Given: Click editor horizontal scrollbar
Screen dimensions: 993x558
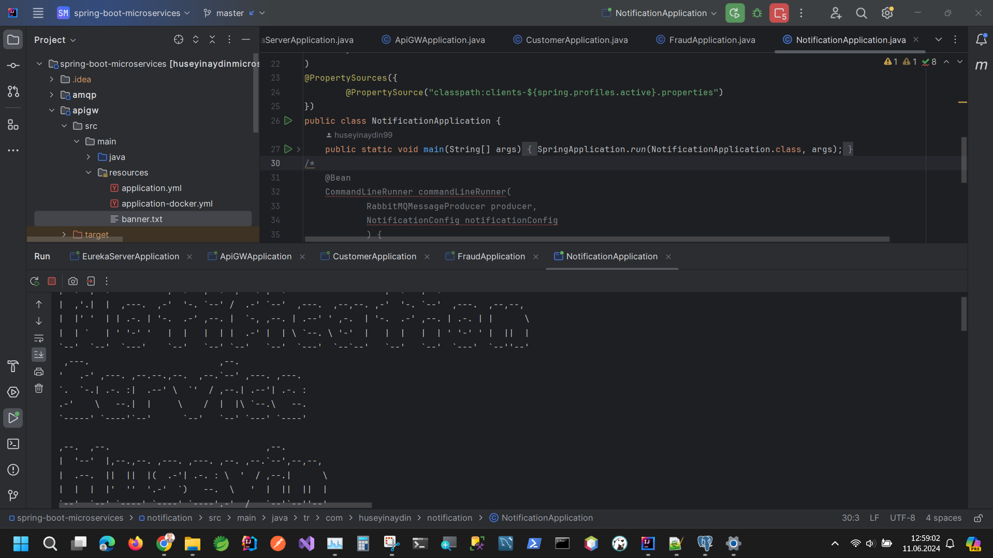Looking at the screenshot, I should (x=597, y=239).
